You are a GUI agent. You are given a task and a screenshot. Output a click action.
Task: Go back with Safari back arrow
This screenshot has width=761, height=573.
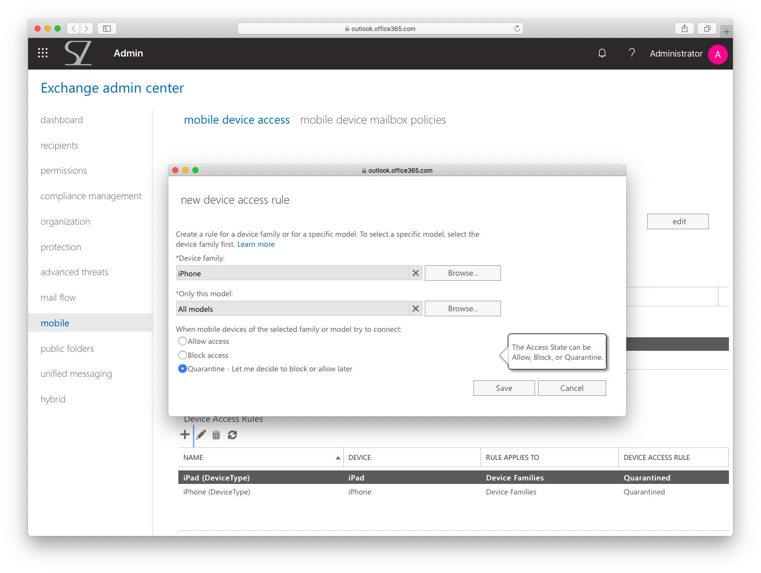74,29
